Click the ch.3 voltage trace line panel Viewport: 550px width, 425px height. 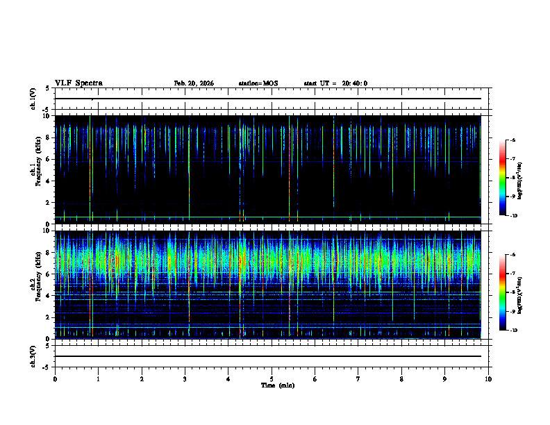coord(272,356)
